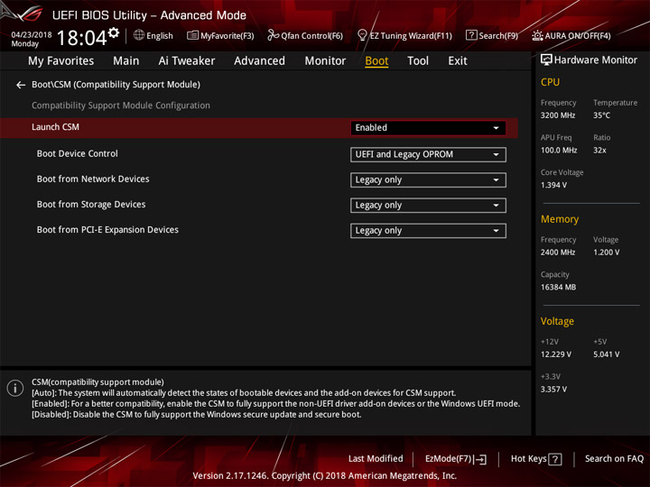
Task: Open Search(F9)
Action: [x=492, y=35]
